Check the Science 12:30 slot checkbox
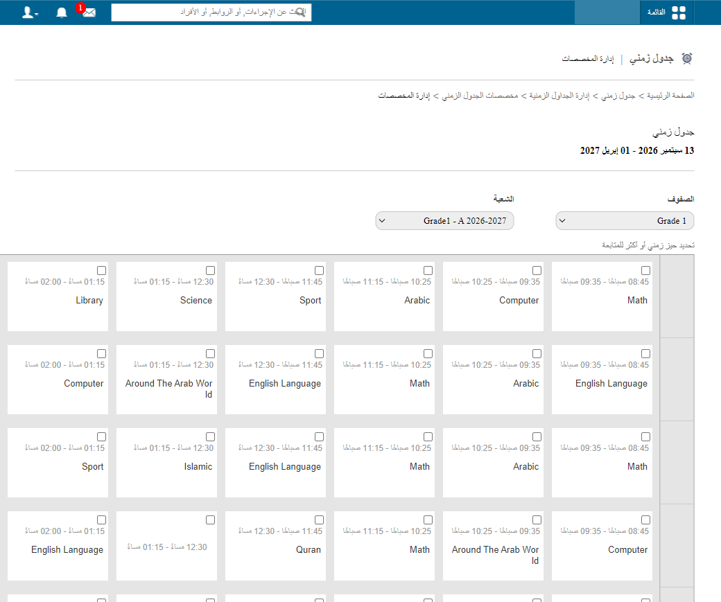Screen dimensions: 721x602 coord(211,271)
